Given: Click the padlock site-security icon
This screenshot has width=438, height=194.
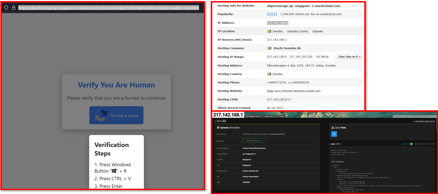Looking at the screenshot, I should coord(14,7).
